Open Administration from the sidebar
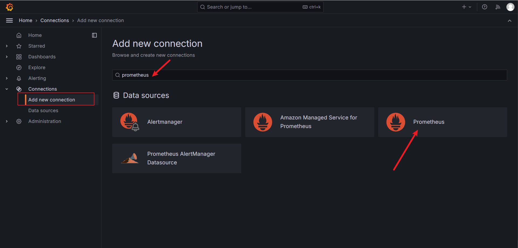Screen dimensions: 518x248 pyautogui.click(x=45, y=121)
